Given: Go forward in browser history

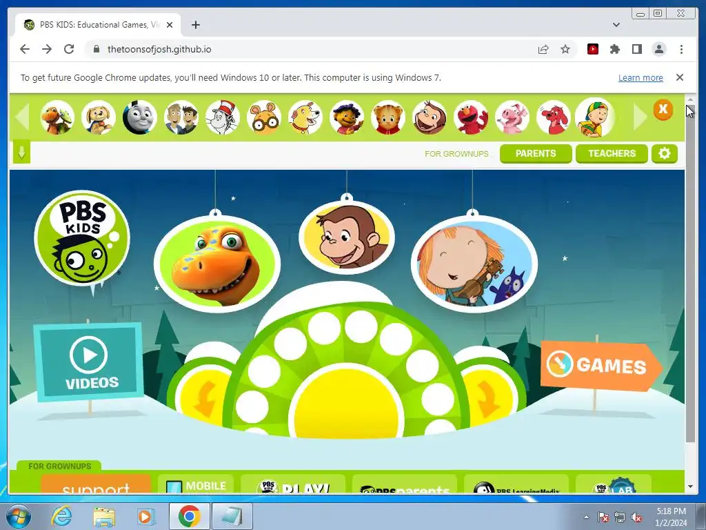Looking at the screenshot, I should pyautogui.click(x=47, y=49).
